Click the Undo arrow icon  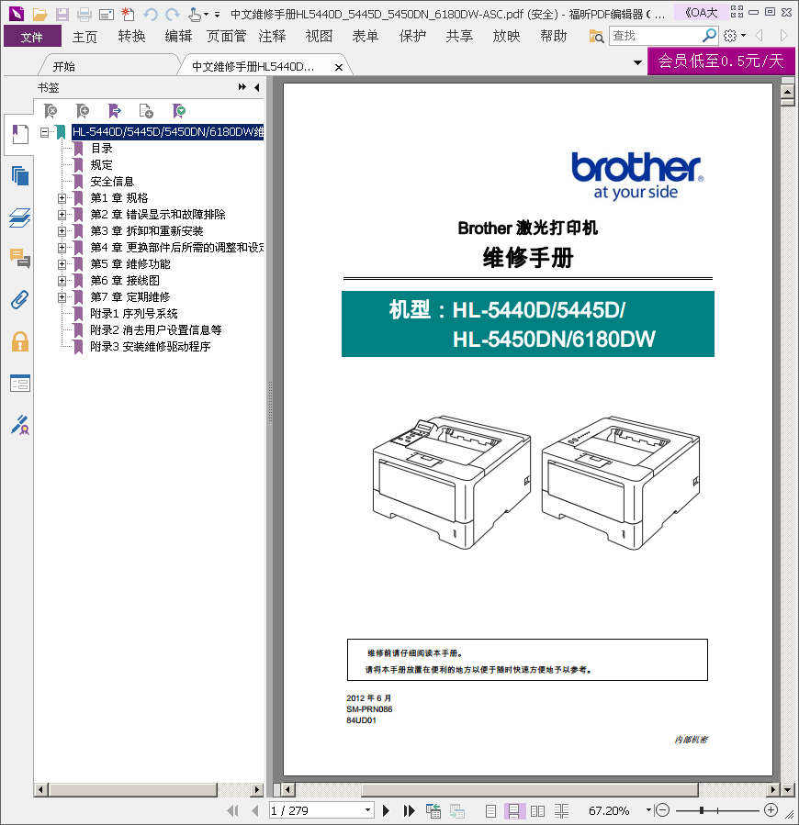pos(151,15)
